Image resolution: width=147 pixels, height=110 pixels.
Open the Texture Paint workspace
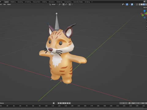pos(36,2)
